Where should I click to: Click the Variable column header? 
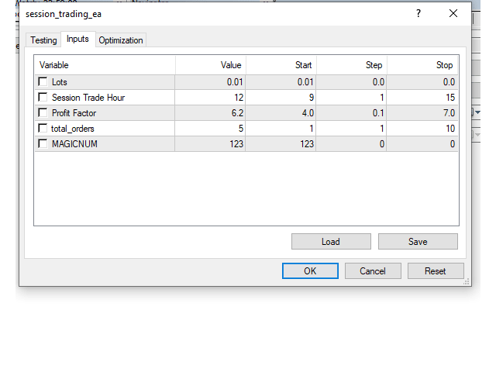[x=105, y=65]
